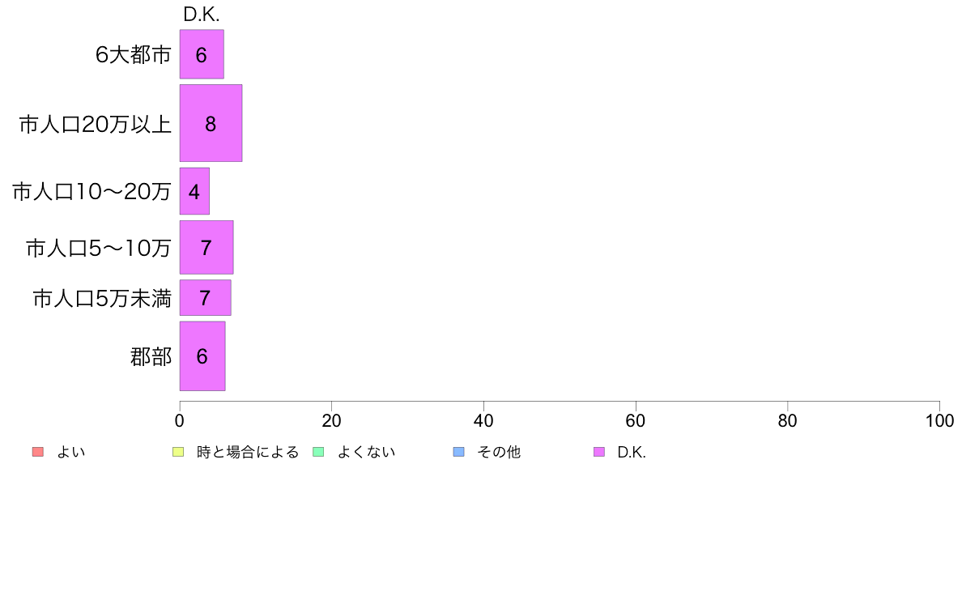962x596 pixels.
Task: Click the その他 legend text
Action: [x=499, y=453]
